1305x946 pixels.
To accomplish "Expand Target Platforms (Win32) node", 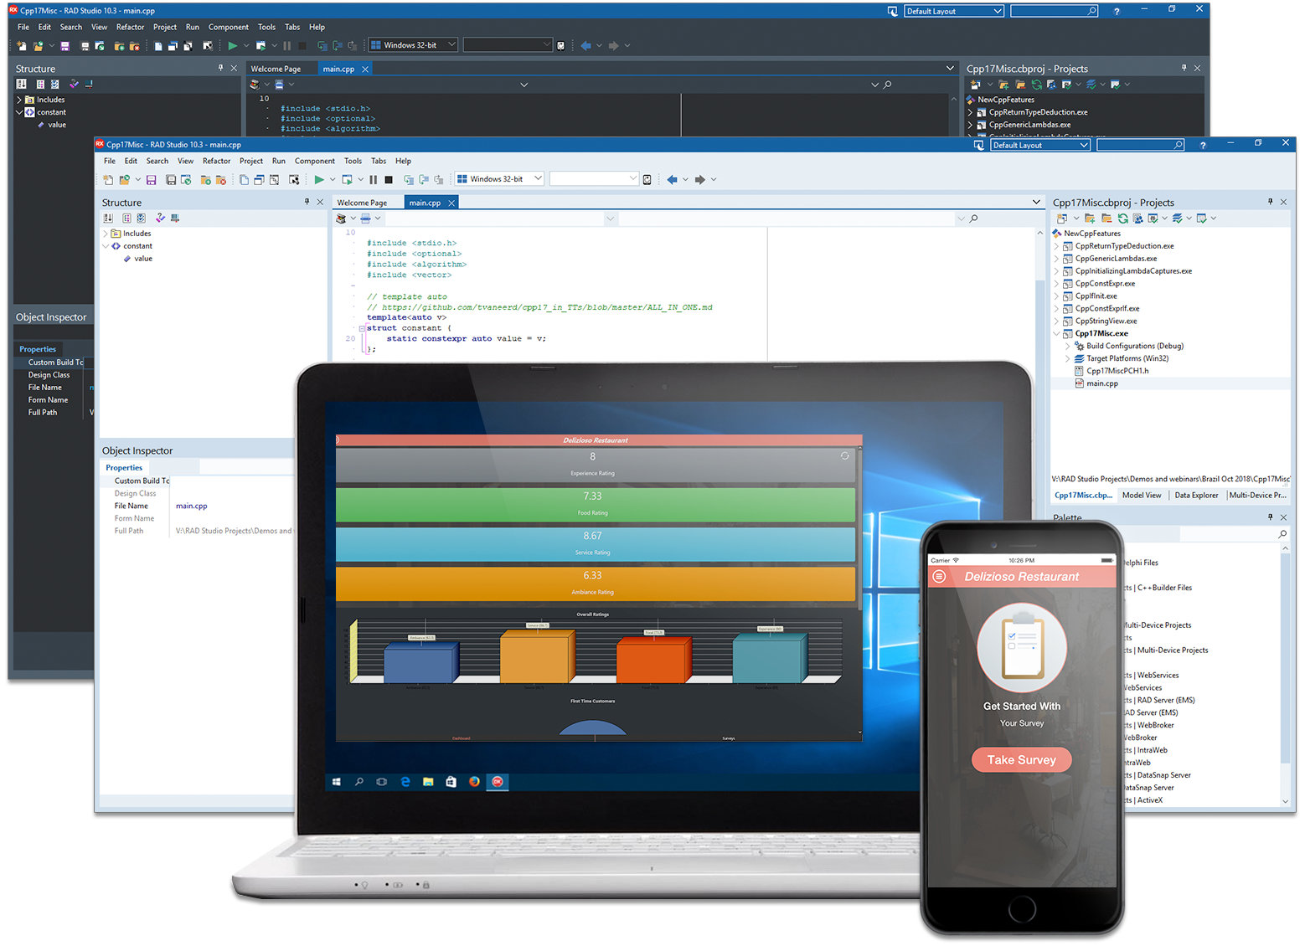I will (x=1067, y=358).
